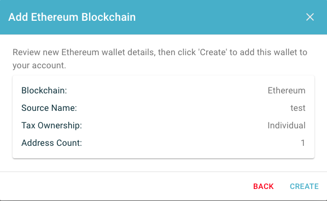Click the Source Name: label
This screenshot has width=327, height=201.
click(49, 108)
